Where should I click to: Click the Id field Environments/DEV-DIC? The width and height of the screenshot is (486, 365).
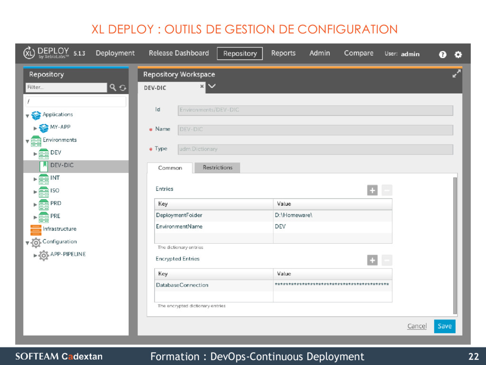point(315,110)
